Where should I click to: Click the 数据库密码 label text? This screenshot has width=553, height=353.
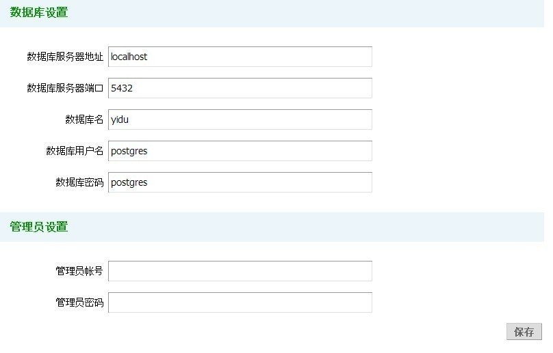[x=79, y=182]
